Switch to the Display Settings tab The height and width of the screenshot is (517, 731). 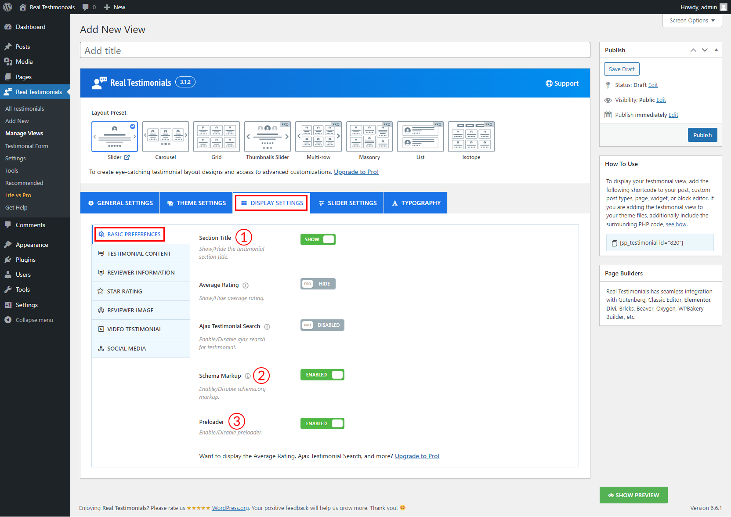click(272, 203)
